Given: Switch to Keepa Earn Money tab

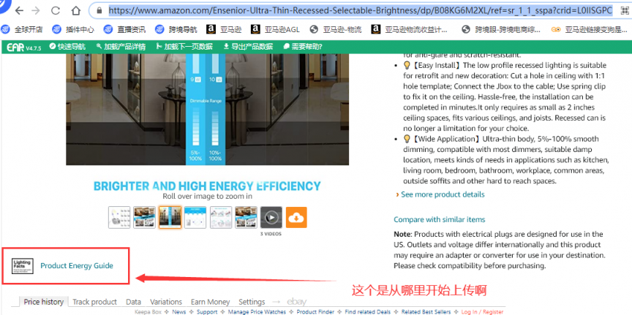Looking at the screenshot, I should tap(211, 302).
